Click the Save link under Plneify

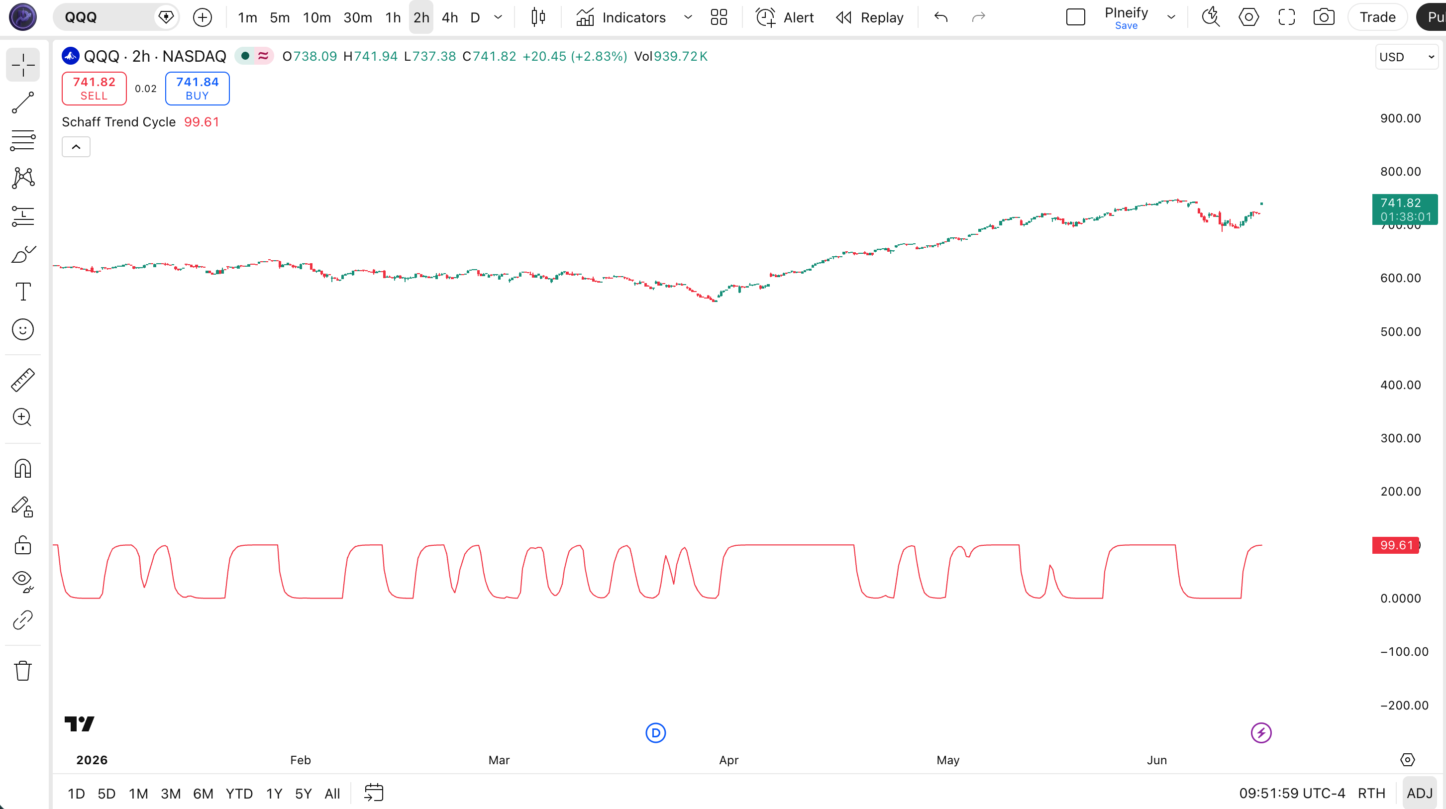pyautogui.click(x=1126, y=26)
